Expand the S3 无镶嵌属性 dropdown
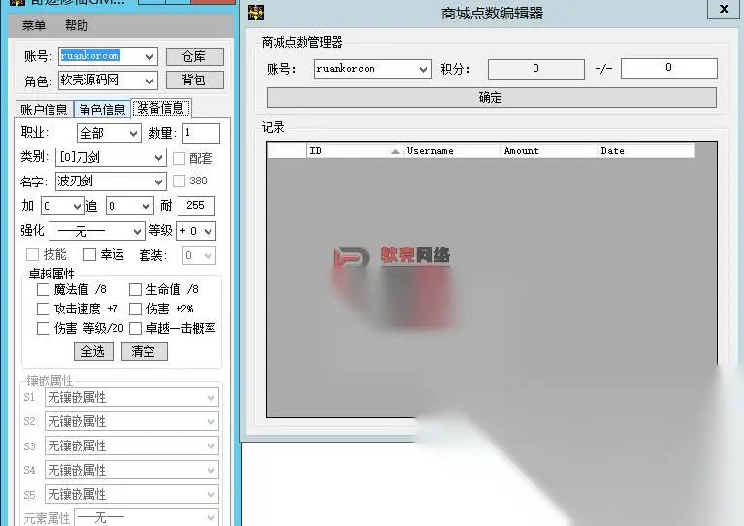Viewport: 744px width, 526px height. (211, 445)
